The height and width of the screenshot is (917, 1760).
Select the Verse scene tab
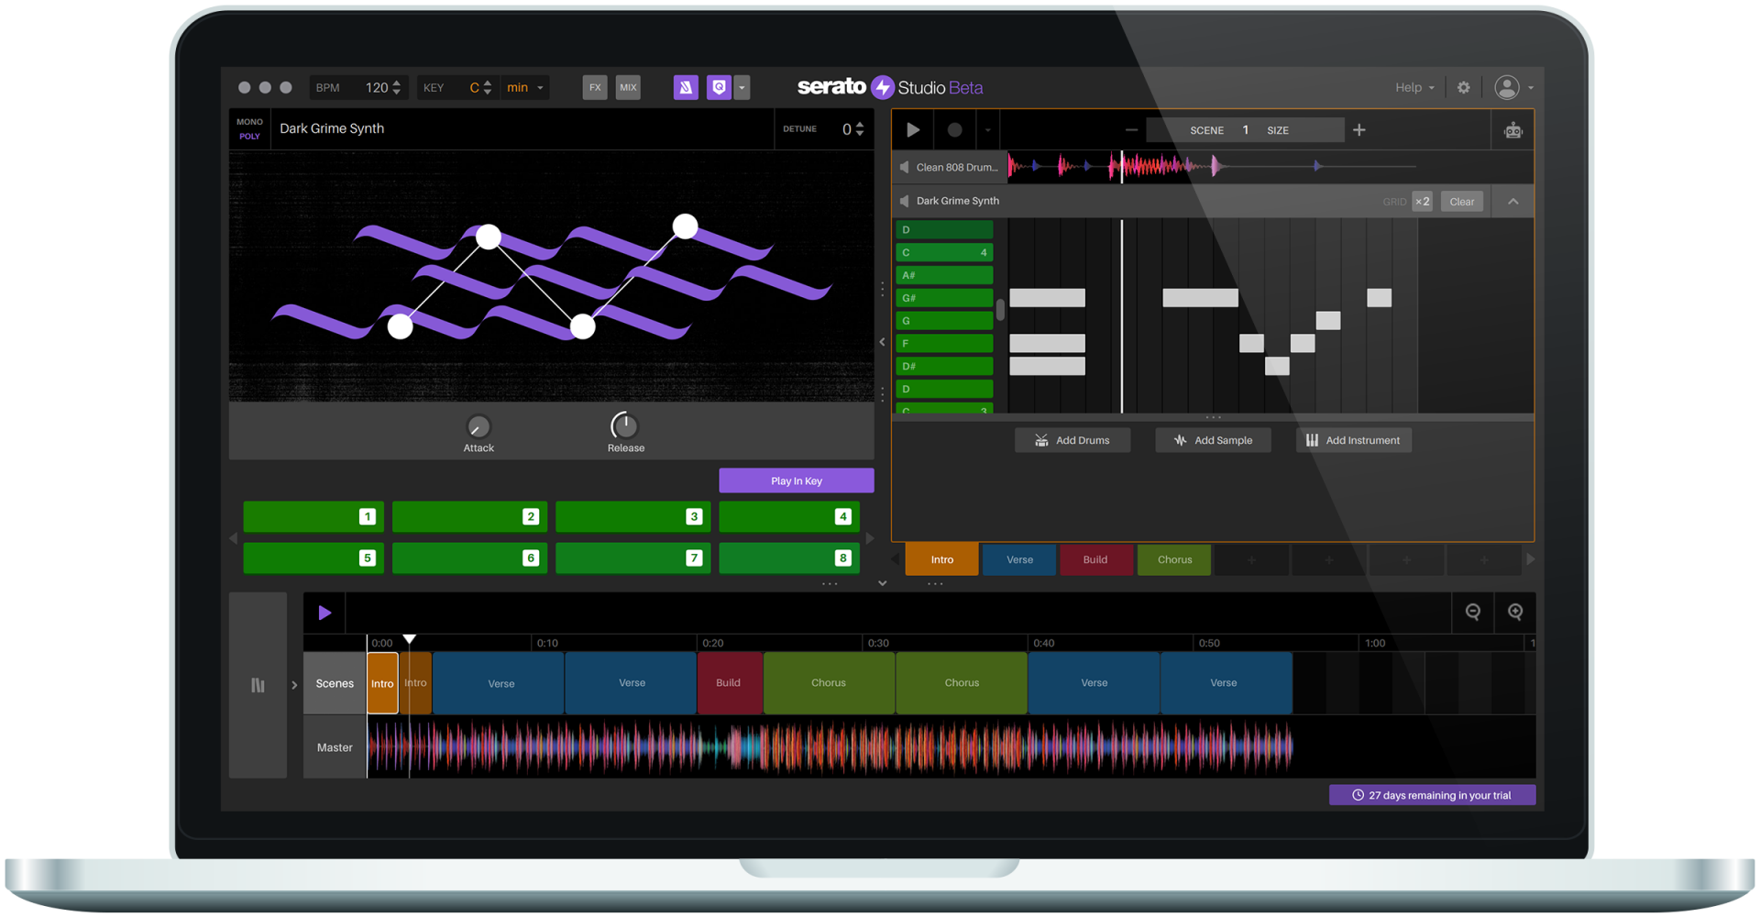1019,560
